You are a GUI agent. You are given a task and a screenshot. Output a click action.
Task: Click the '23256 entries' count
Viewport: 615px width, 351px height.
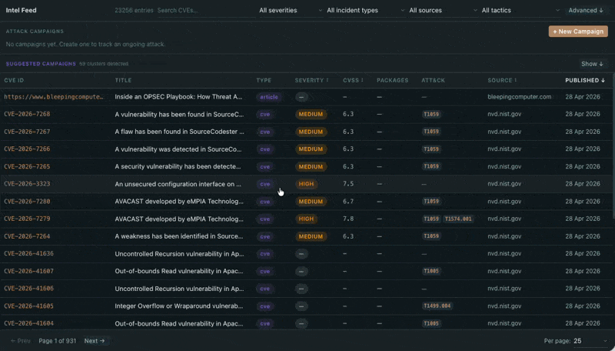coord(134,10)
